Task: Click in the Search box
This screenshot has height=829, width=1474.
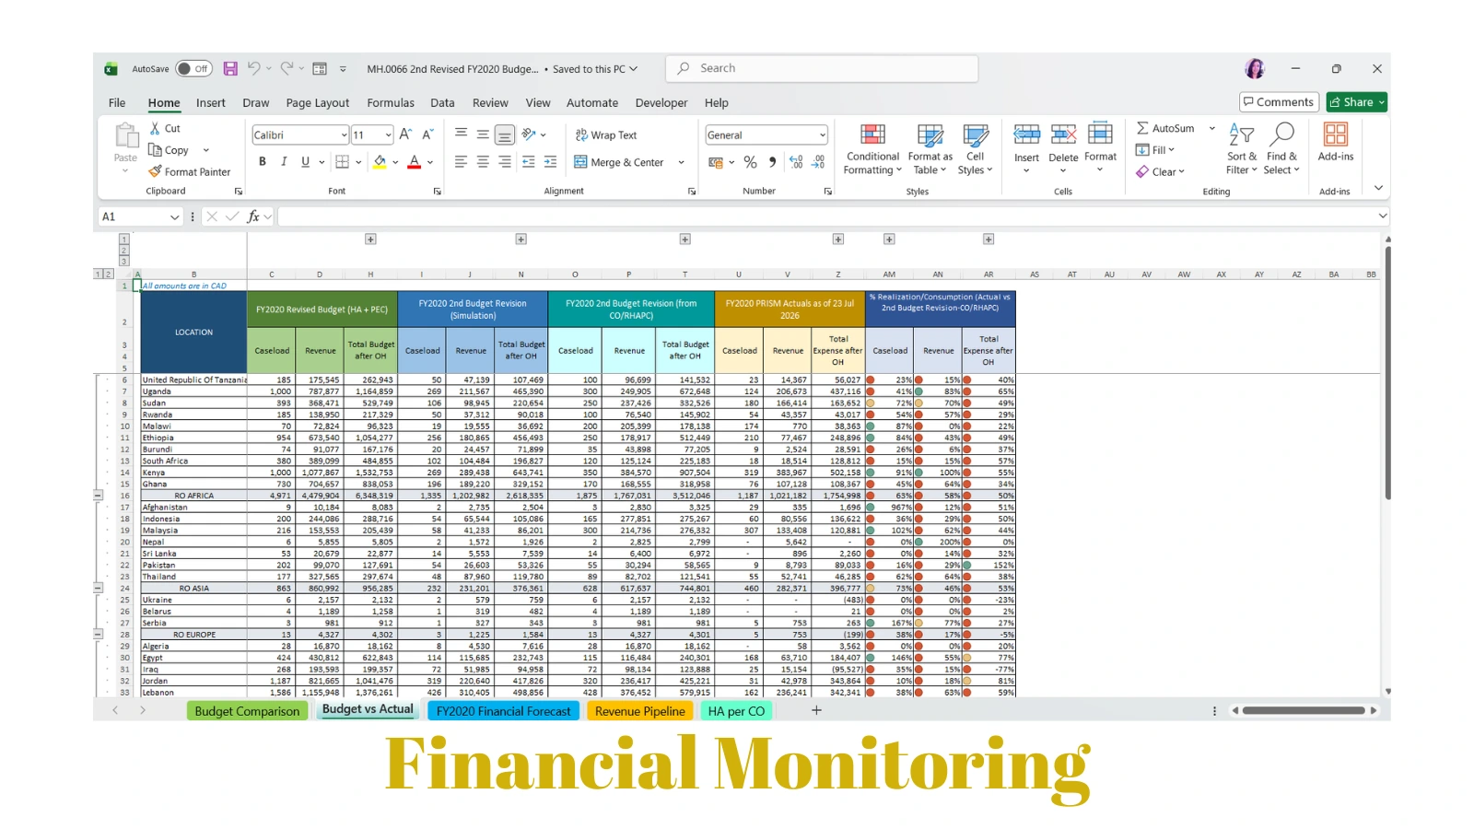Action: tap(822, 69)
